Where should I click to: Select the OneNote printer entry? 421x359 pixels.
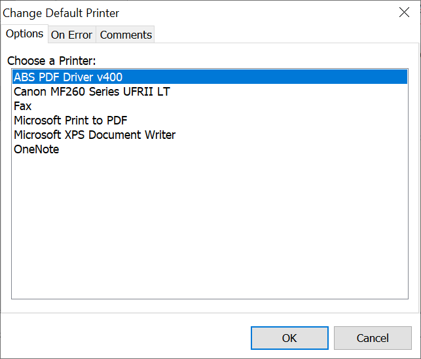[x=37, y=149]
